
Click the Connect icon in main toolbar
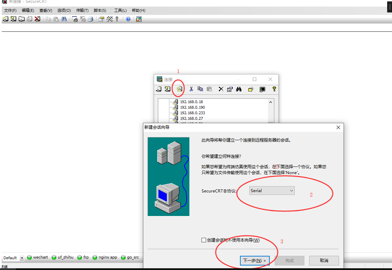pos(5,19)
